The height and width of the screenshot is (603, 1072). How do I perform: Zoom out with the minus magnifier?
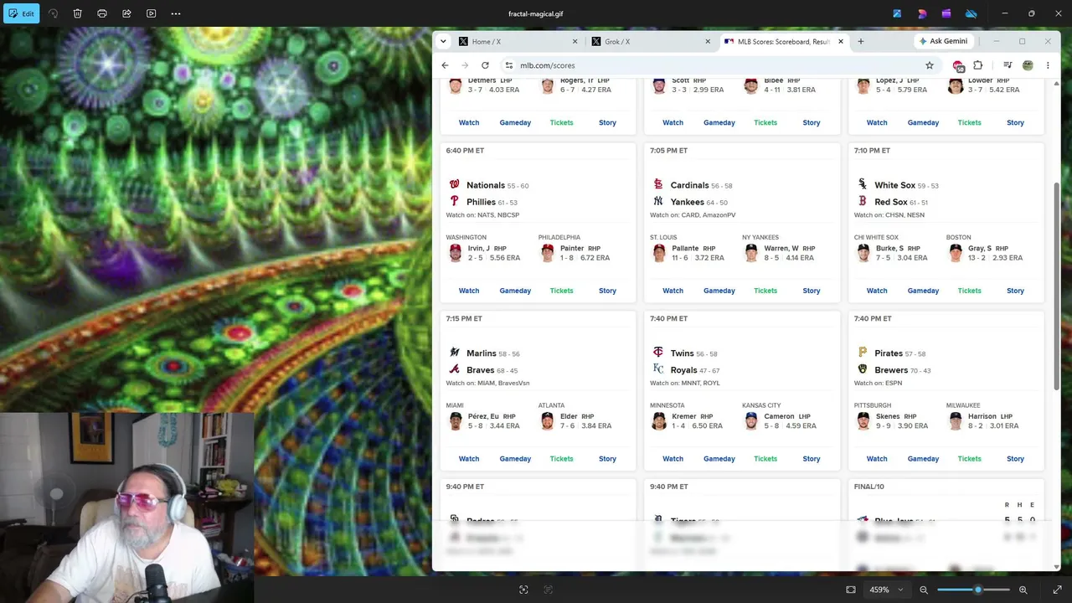point(924,590)
